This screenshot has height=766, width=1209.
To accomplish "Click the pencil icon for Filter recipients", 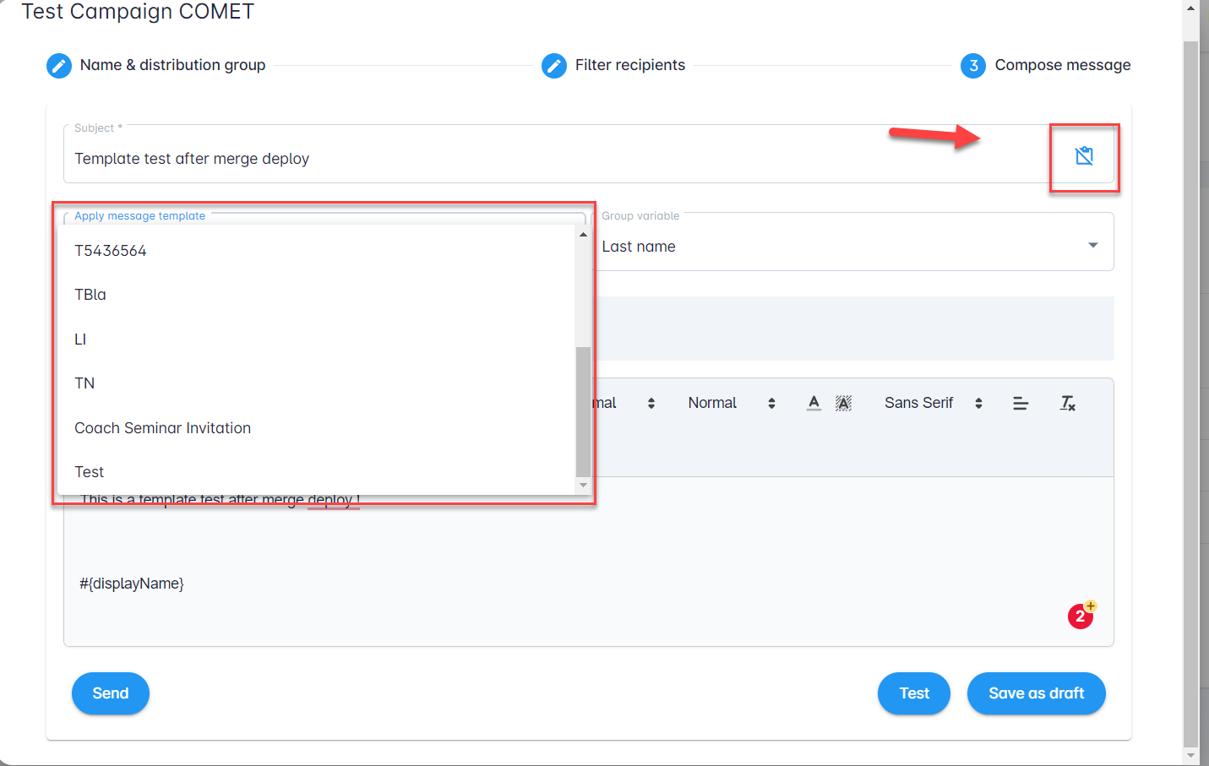I will pos(554,65).
